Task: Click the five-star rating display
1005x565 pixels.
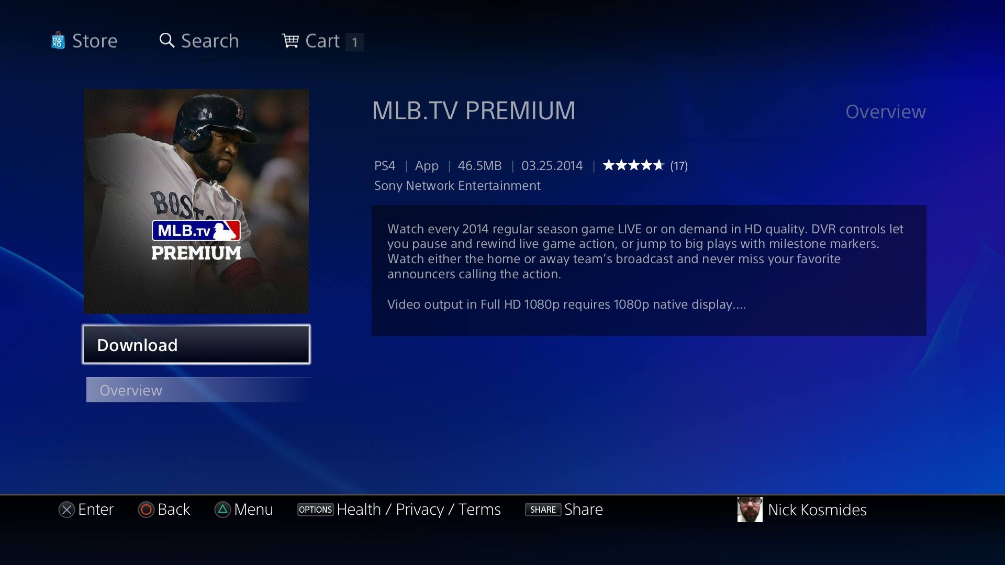Action: pyautogui.click(x=633, y=165)
